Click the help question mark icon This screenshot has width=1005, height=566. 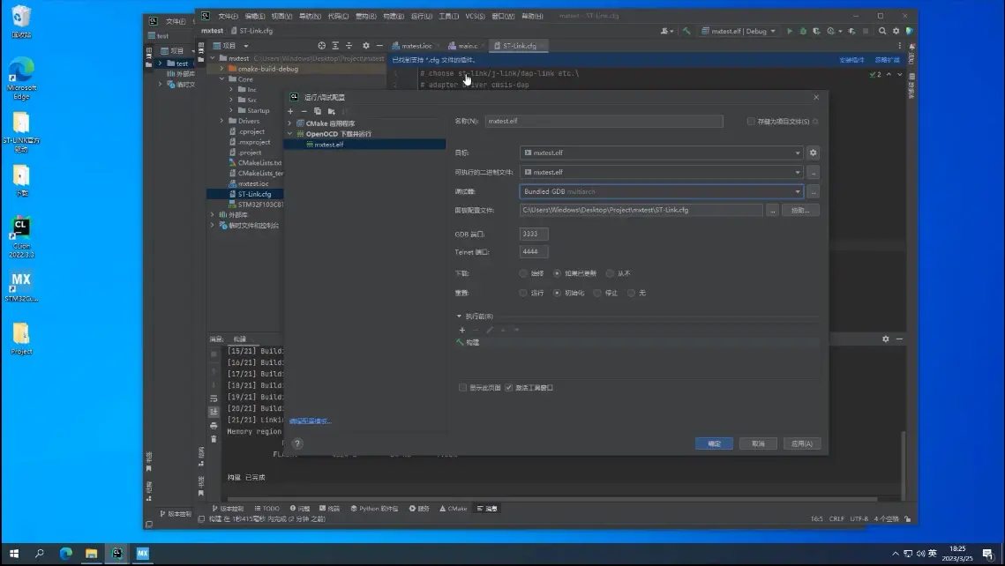297,443
